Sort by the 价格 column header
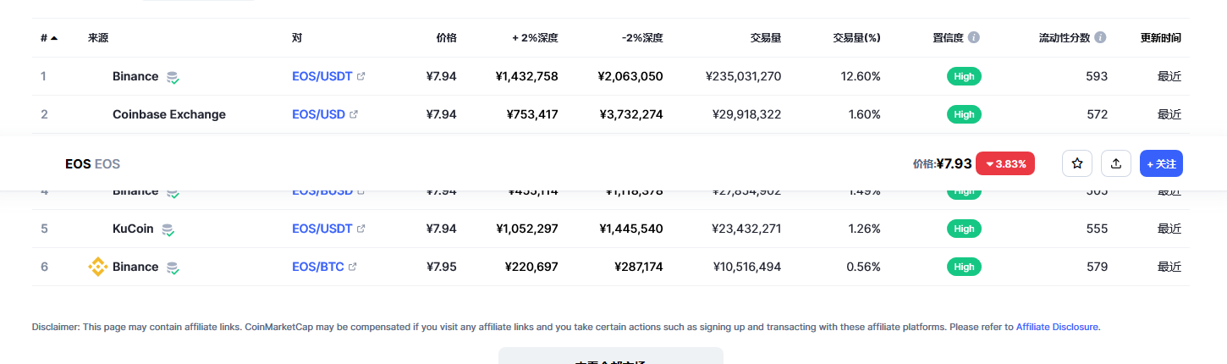The image size is (1227, 364). point(446,38)
